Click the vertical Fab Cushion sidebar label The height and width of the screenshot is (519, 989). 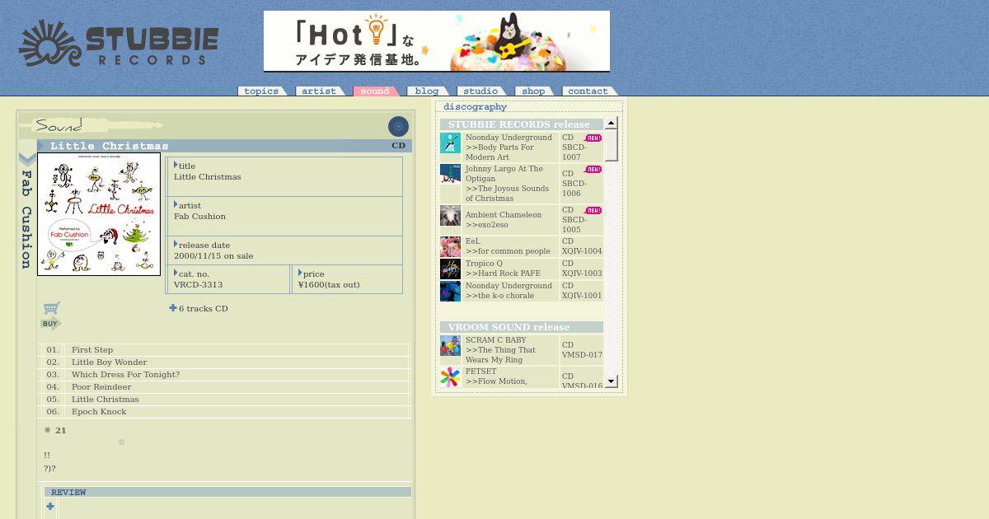[x=26, y=219]
